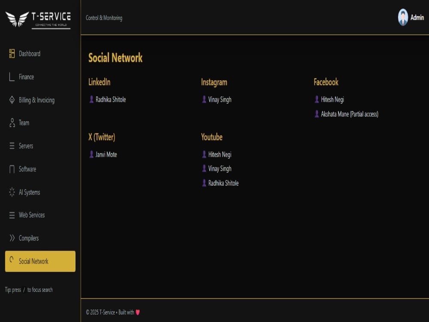Click the Youtube section heading
Screen dimensions: 429x322
pos(212,137)
